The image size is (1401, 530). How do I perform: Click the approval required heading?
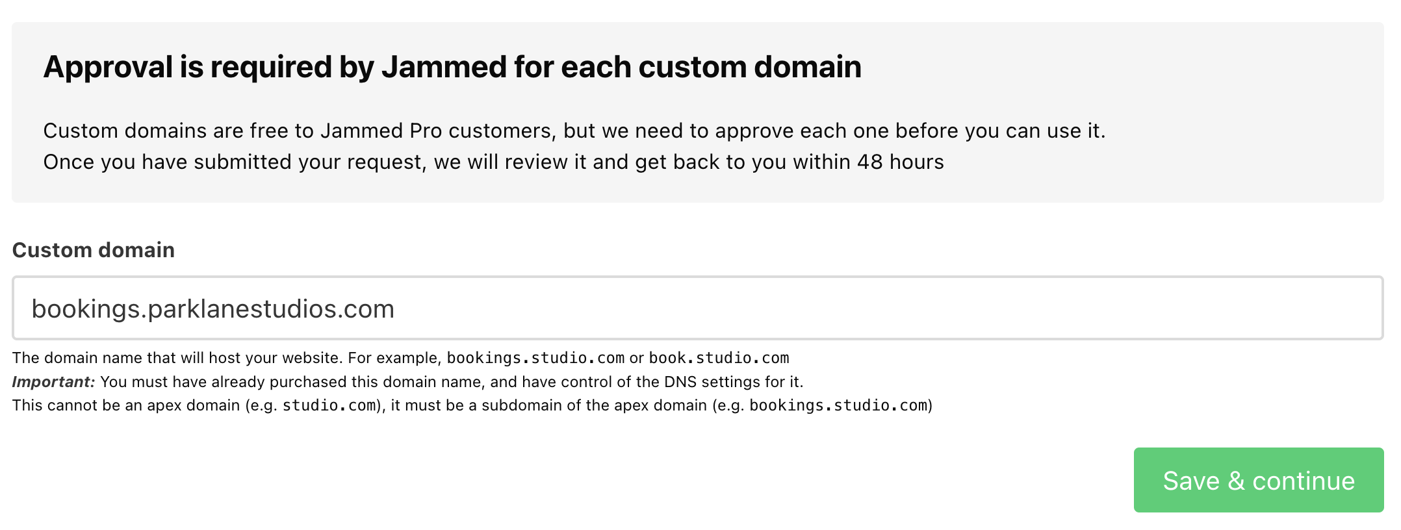[452, 67]
